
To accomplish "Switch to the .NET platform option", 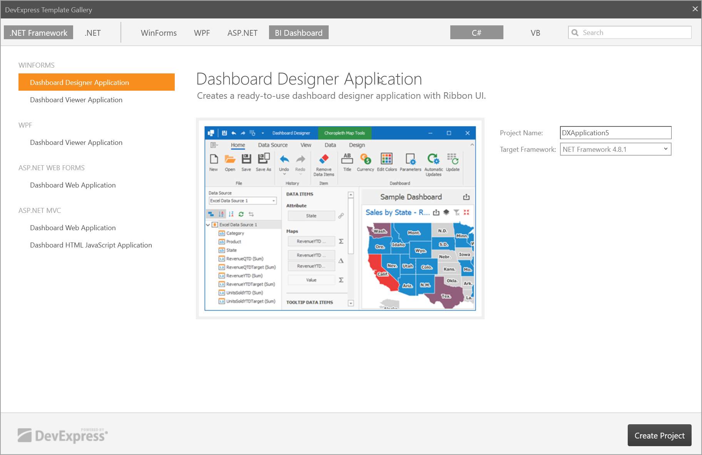I will [93, 33].
